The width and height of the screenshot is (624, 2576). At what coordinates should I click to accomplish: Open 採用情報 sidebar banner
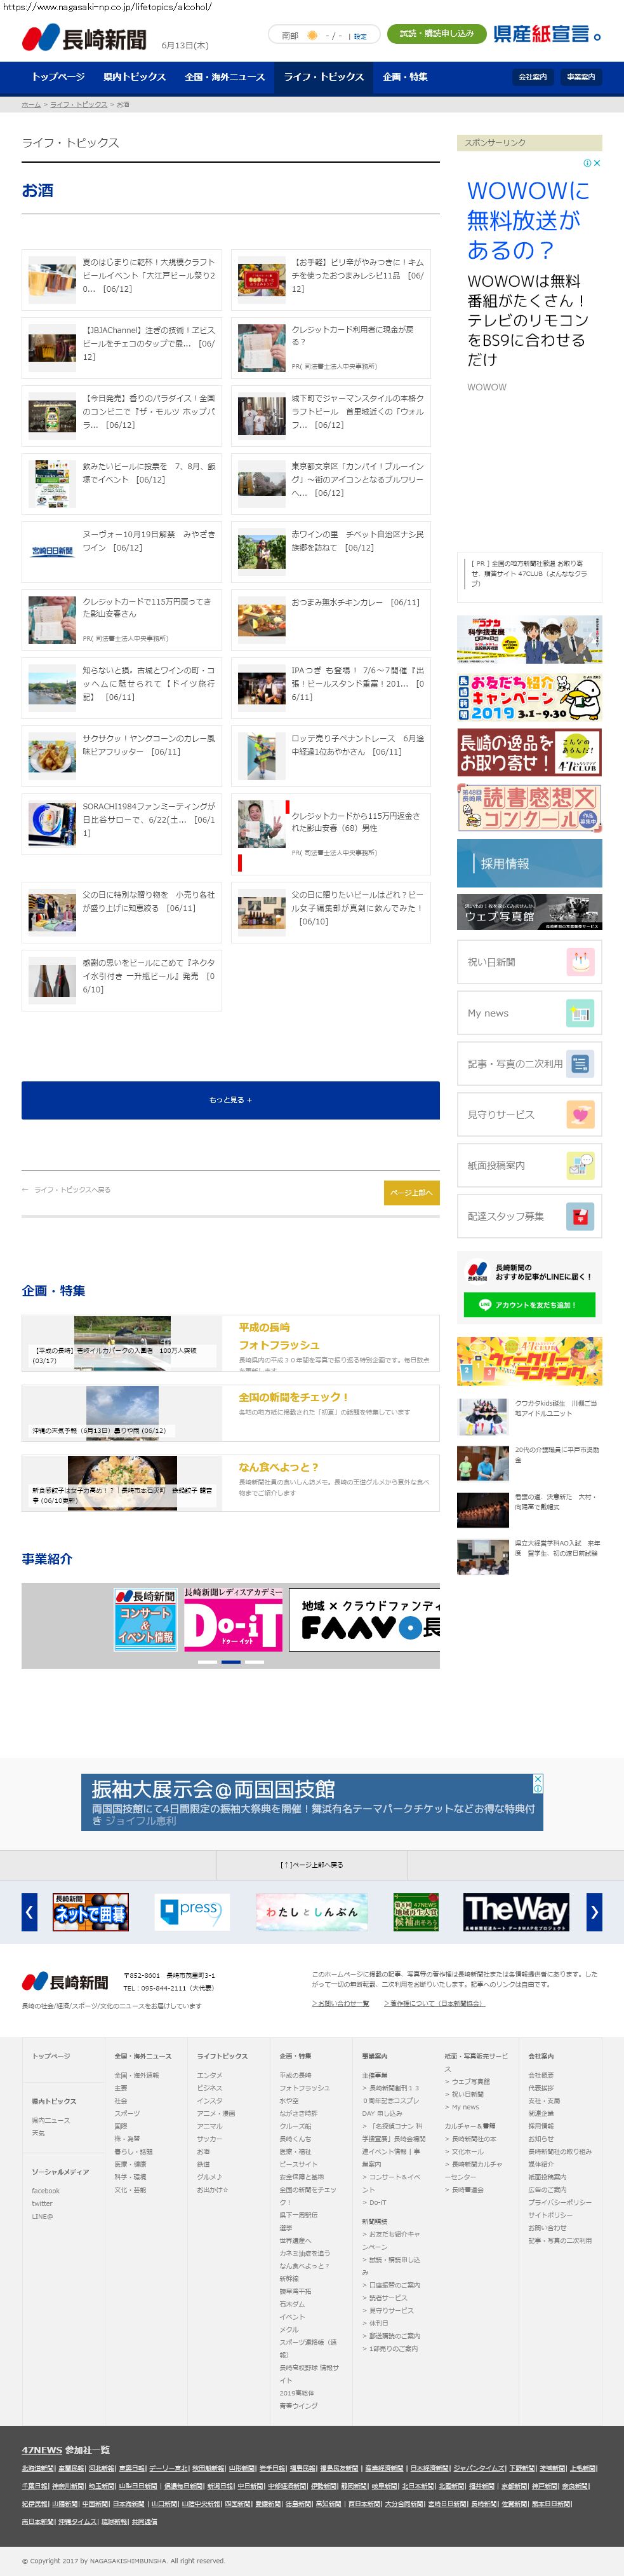click(529, 863)
